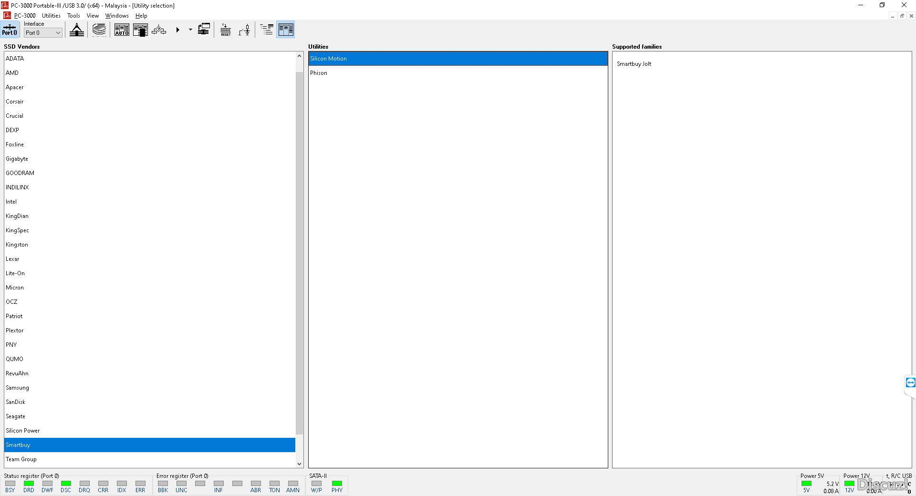Select Phison utility

[458, 73]
